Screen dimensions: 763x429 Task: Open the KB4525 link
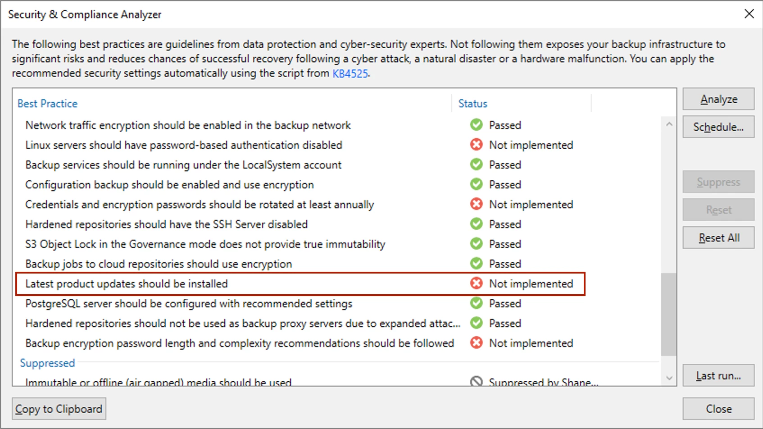(350, 73)
